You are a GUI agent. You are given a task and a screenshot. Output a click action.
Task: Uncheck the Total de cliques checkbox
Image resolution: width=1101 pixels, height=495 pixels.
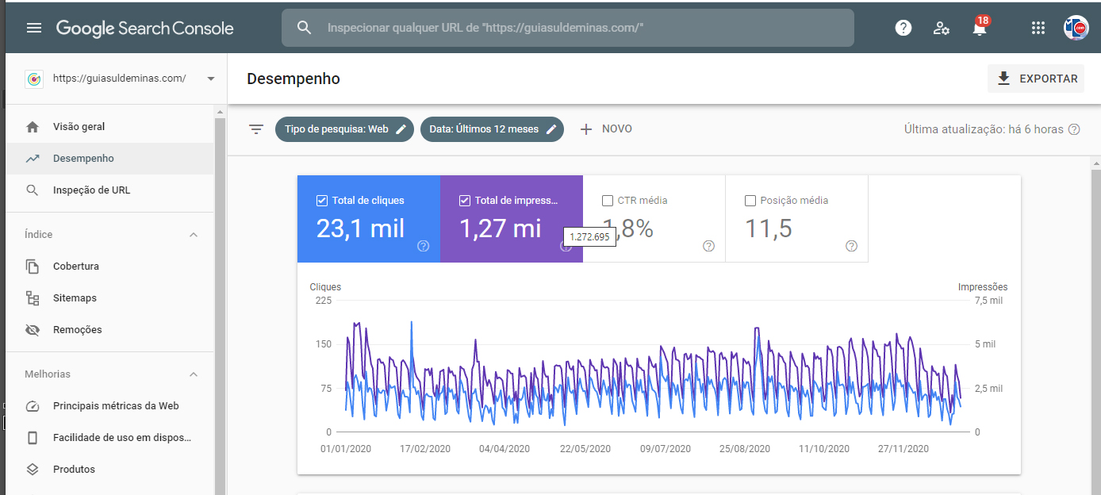click(321, 201)
